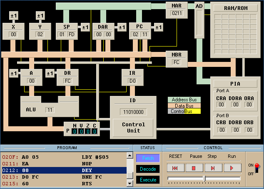
Task: Click the Fetch status indicator
Action: tap(148, 158)
